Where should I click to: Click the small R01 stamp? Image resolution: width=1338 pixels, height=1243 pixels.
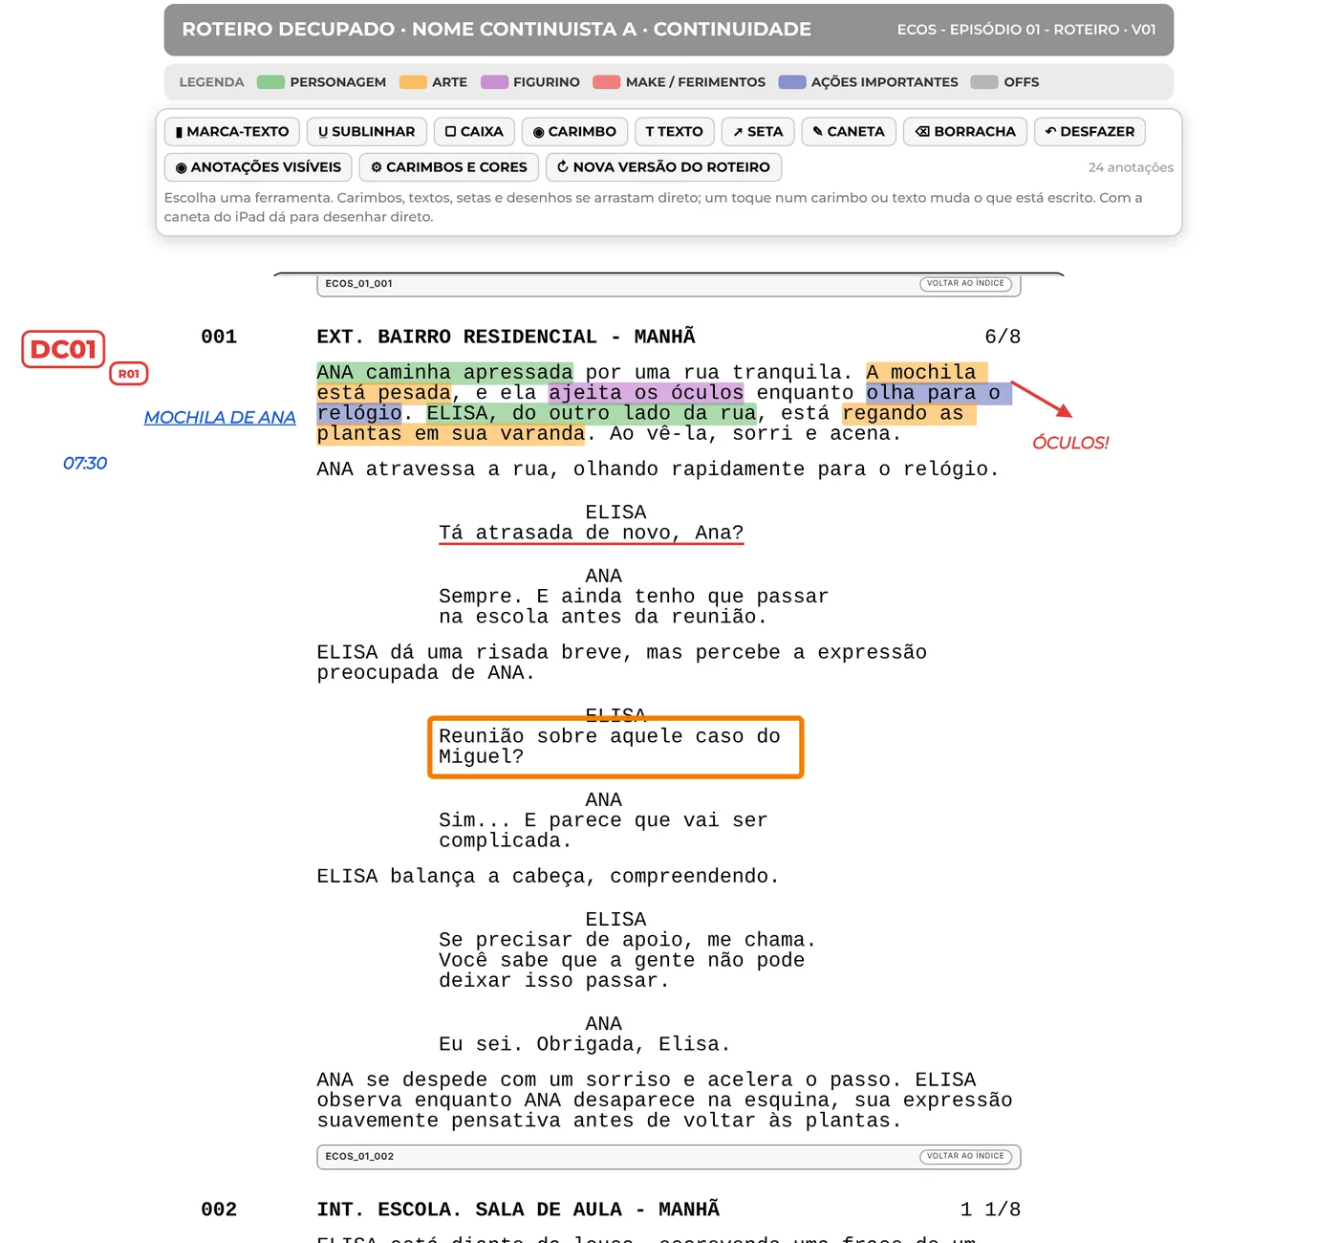pyautogui.click(x=129, y=374)
